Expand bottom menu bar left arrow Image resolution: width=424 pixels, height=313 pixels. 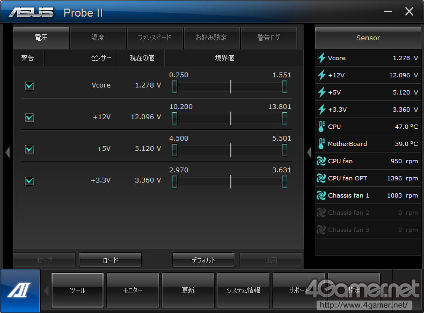tap(46, 290)
